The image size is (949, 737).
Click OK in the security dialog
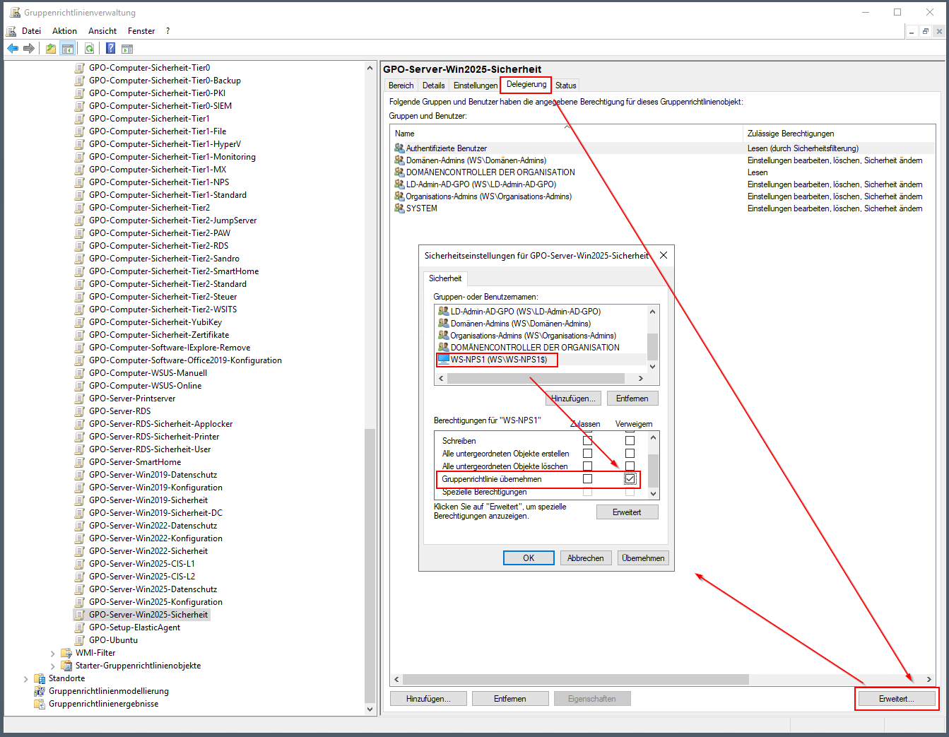pos(529,558)
